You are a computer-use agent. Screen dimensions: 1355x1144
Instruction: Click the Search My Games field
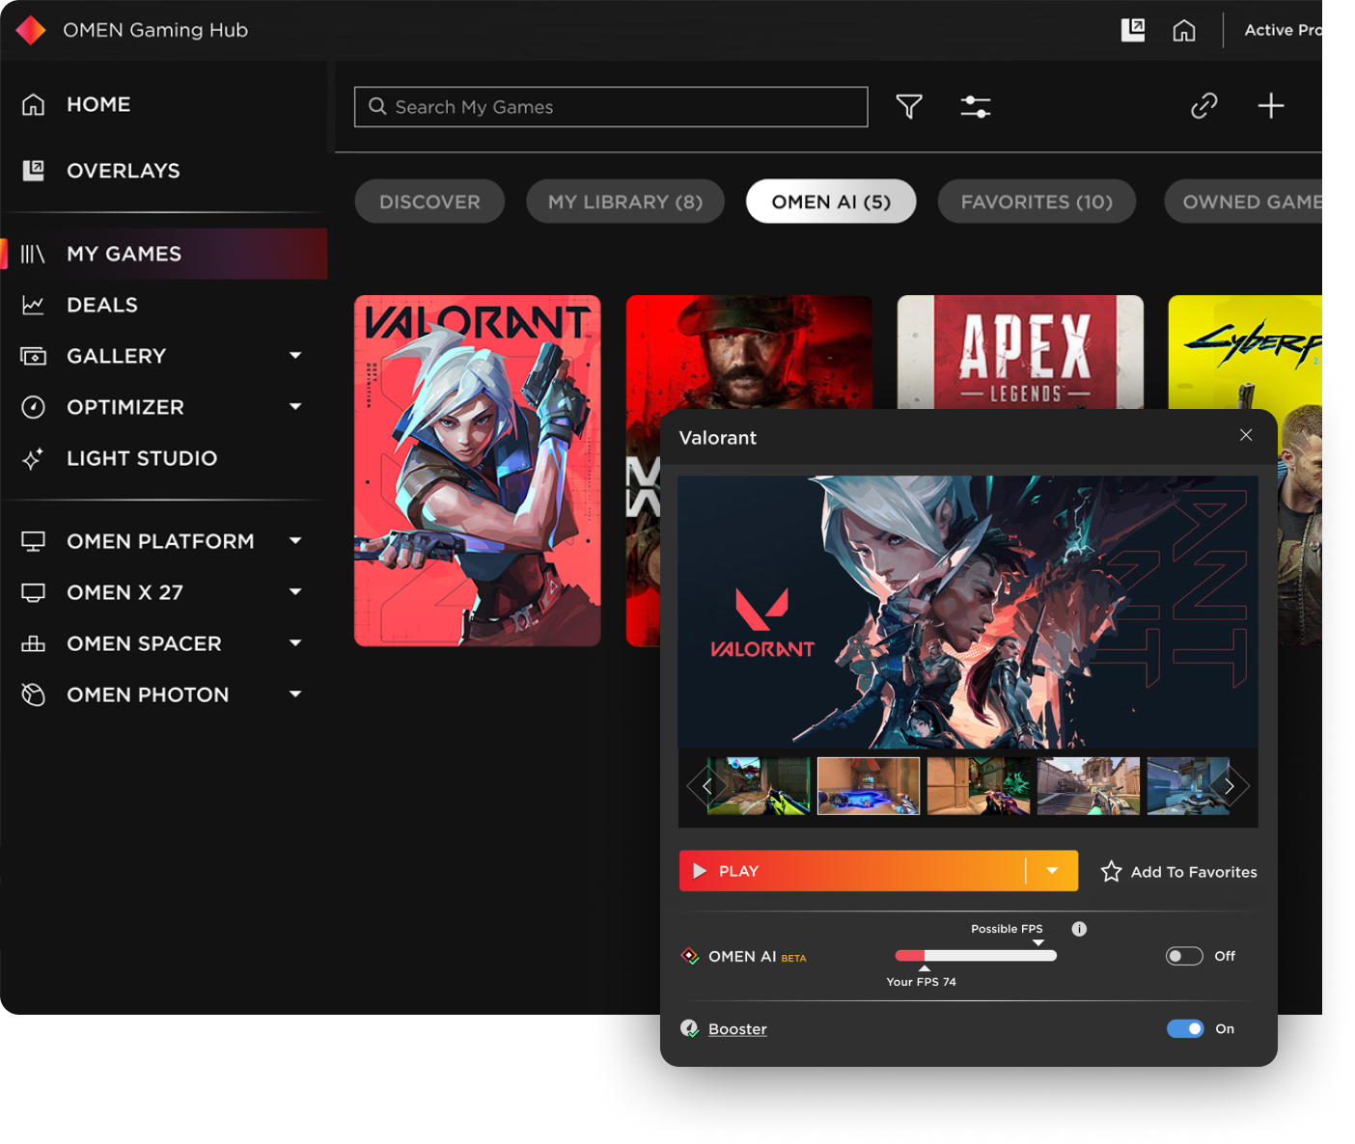611,107
